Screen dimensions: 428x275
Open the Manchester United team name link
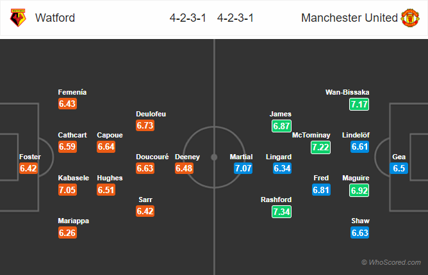pos(349,18)
